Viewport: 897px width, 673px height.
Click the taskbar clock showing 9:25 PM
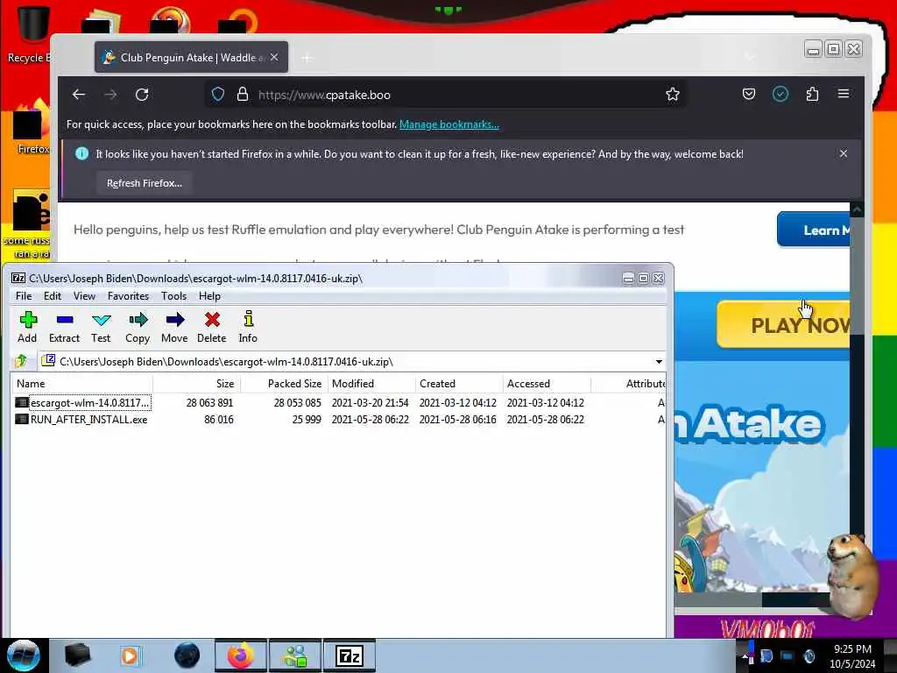[852, 655]
